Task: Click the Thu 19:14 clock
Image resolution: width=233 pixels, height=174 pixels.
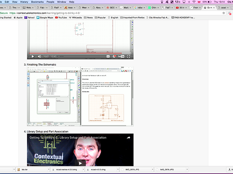Action: click(219, 2)
